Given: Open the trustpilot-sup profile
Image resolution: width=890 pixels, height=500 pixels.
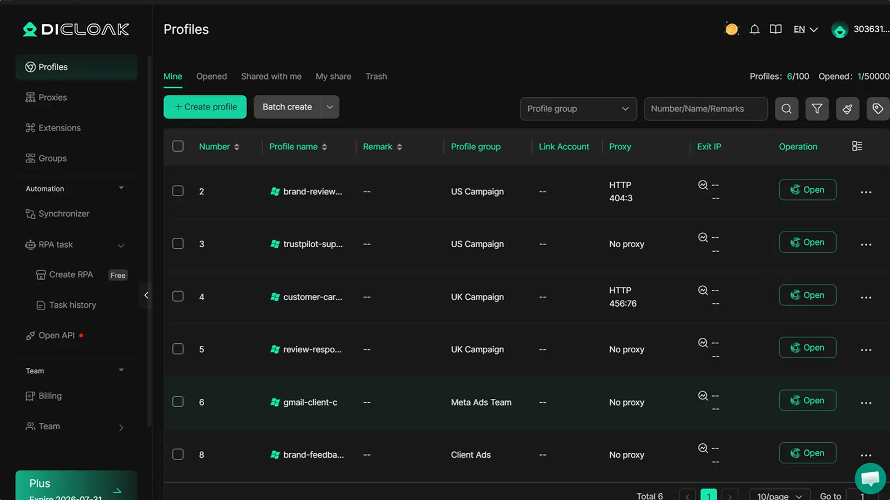Looking at the screenshot, I should click(808, 242).
